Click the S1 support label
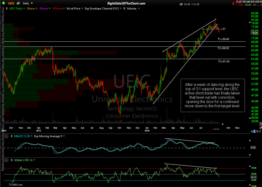 pyautogui.click(x=224, y=29)
